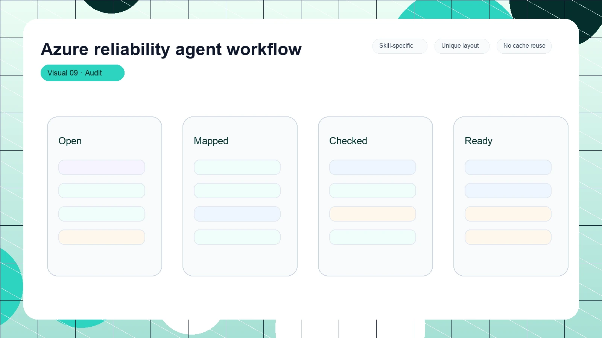Select the Checked column header
The image size is (602, 338).
(348, 141)
